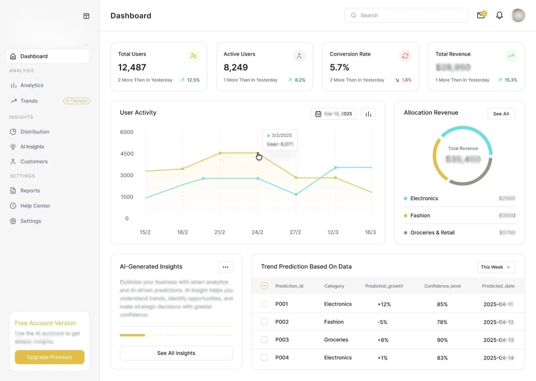Collapse sidebar using the panel layout icon
Screen dimensions: 536x381
pos(86,16)
